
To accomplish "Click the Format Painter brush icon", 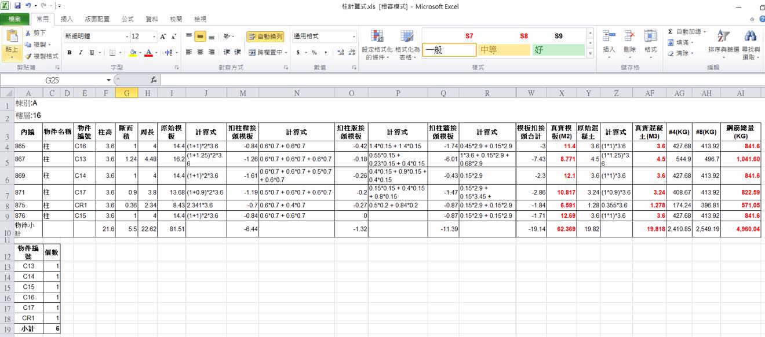I will (28, 56).
